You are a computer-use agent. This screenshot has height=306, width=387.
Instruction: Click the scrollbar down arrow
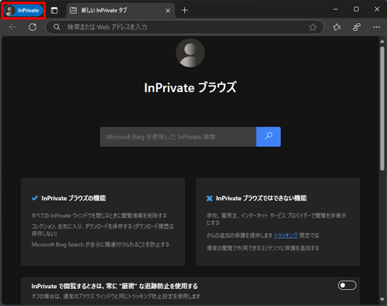point(382,299)
